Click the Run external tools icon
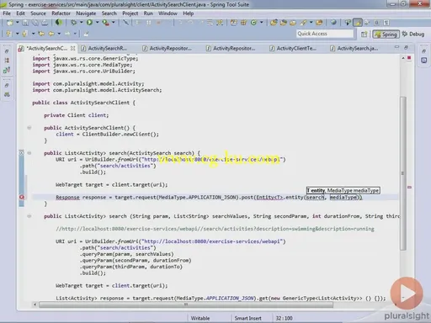Viewport: 431px width, 323px height. coord(105,23)
